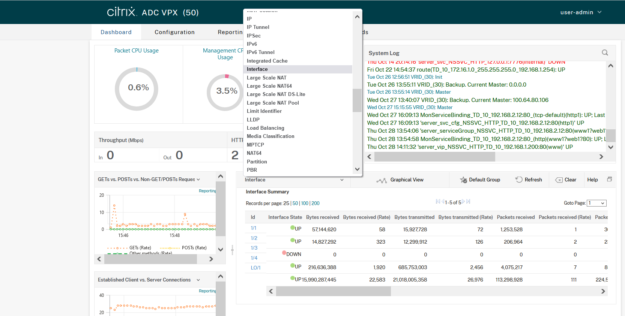Click the Clear backspace icon
The width and height of the screenshot is (625, 316).
pos(559,180)
